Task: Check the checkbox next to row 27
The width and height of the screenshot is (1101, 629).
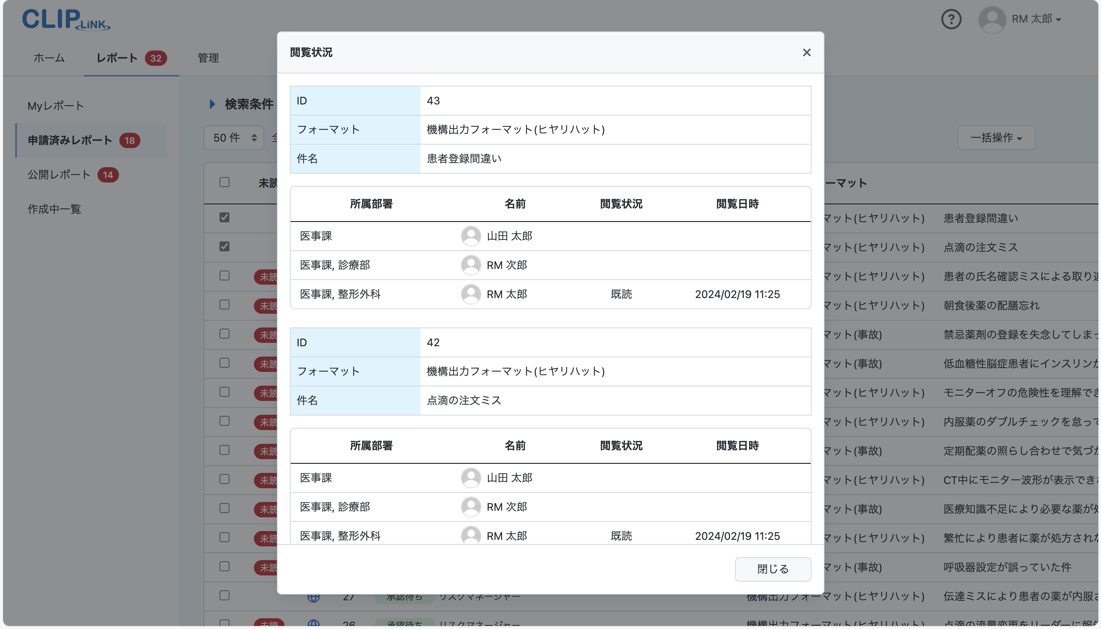Action: pyautogui.click(x=224, y=595)
